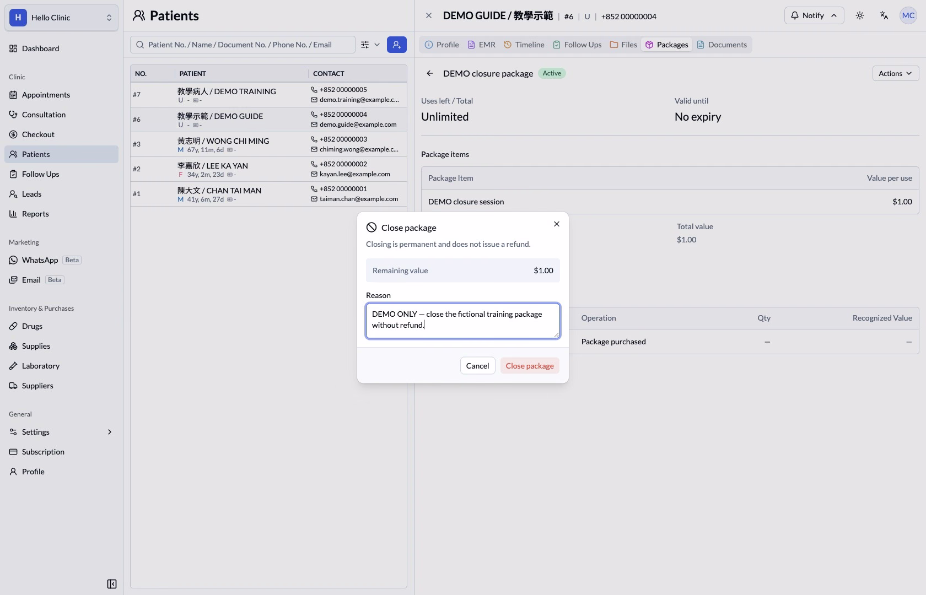Open the search filter options icon
Image resolution: width=926 pixels, height=595 pixels.
coord(370,45)
